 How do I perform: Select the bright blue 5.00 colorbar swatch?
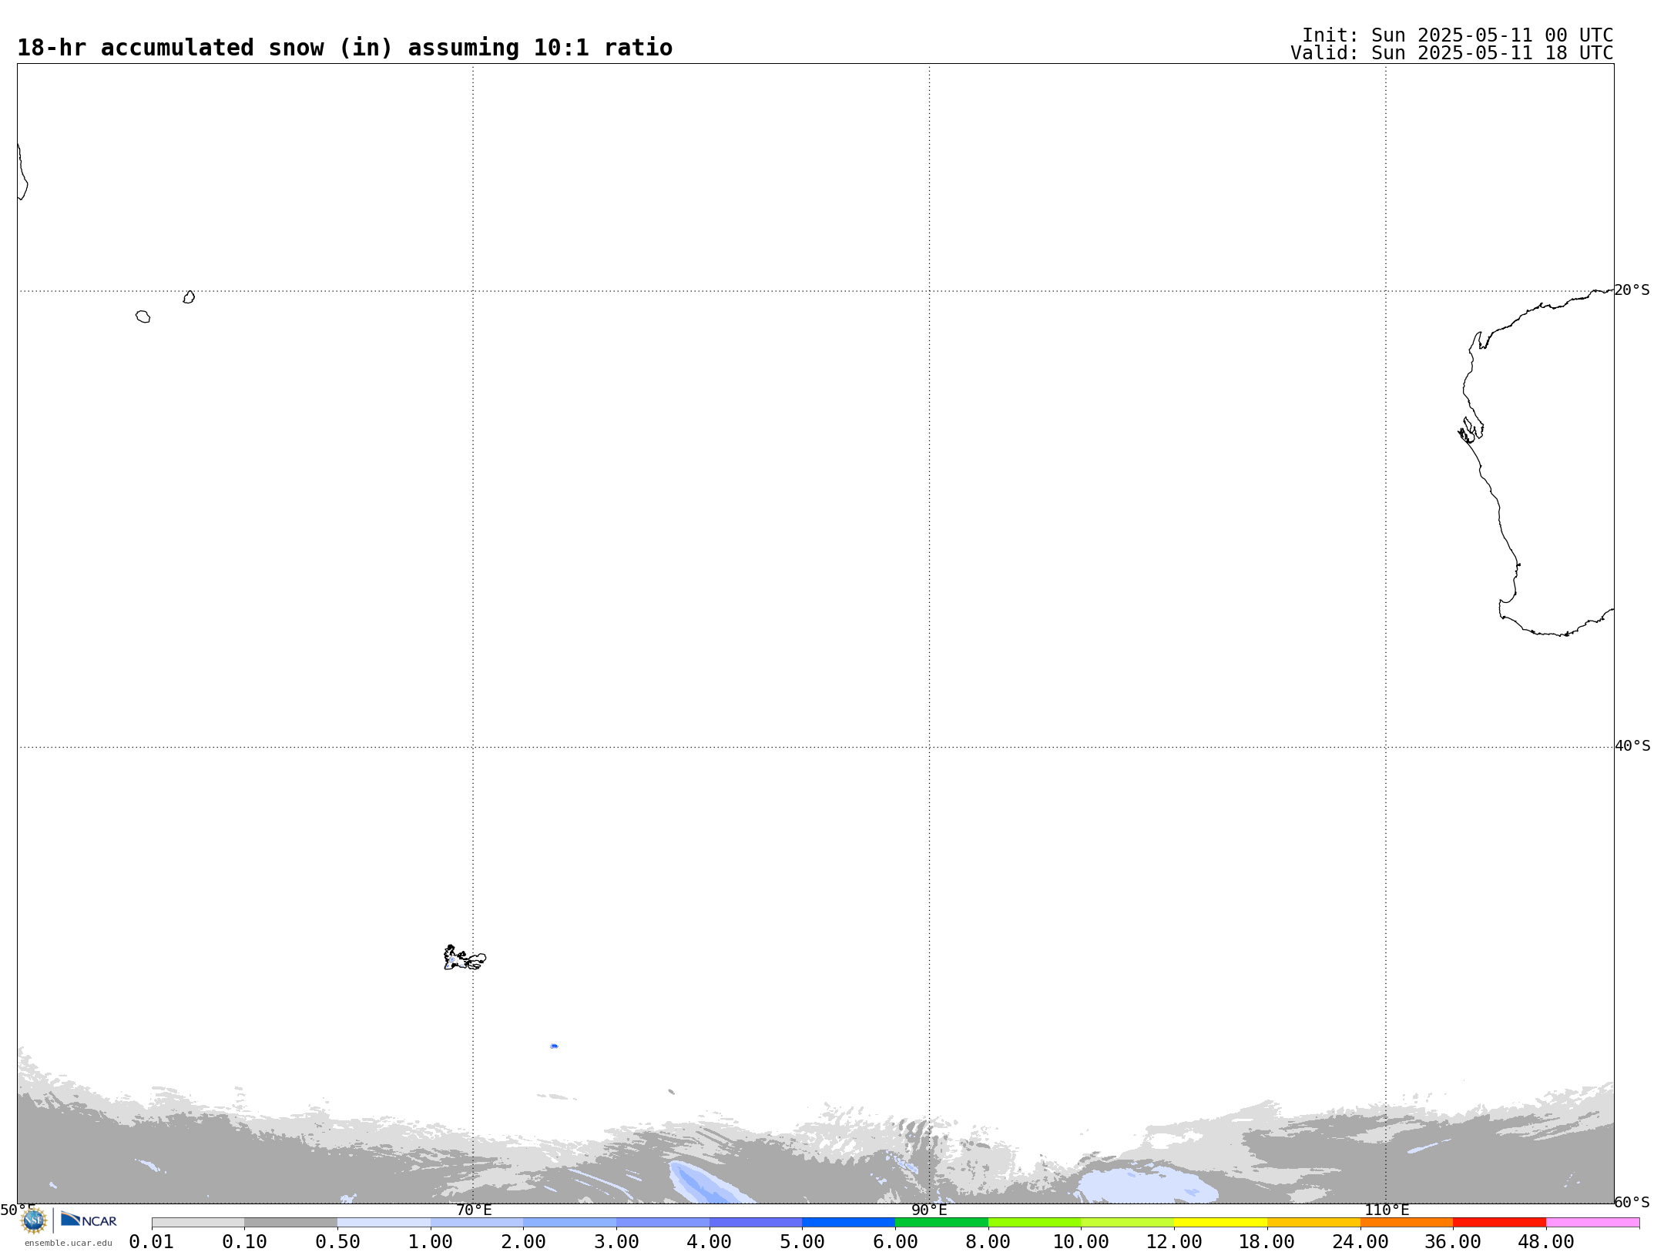click(848, 1223)
